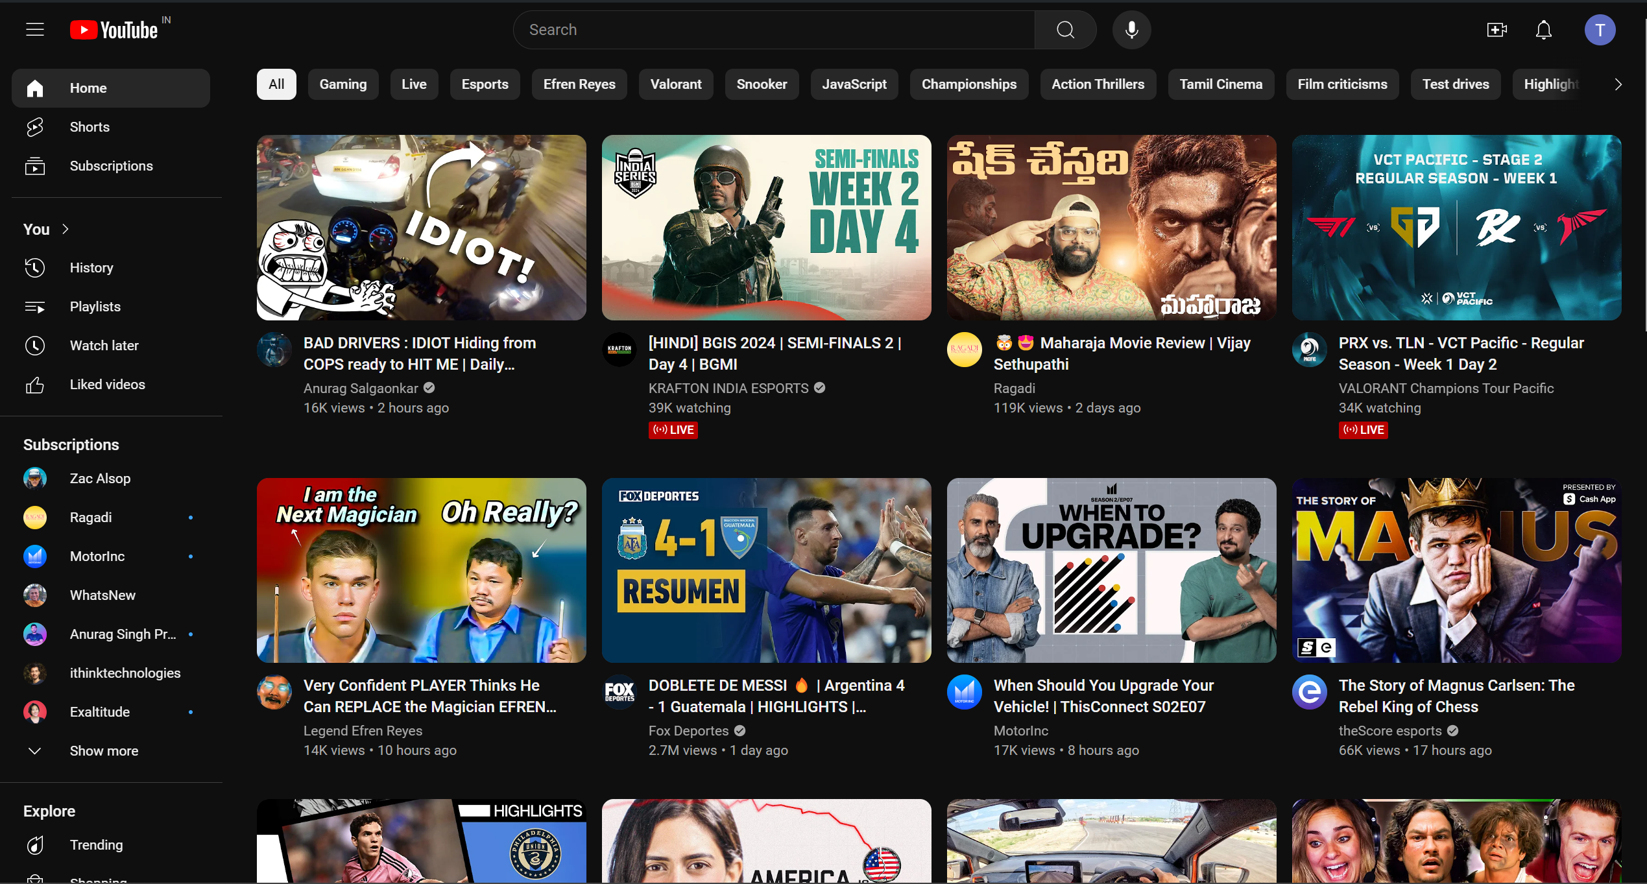
Task: Open watch History
Action: [111, 268]
